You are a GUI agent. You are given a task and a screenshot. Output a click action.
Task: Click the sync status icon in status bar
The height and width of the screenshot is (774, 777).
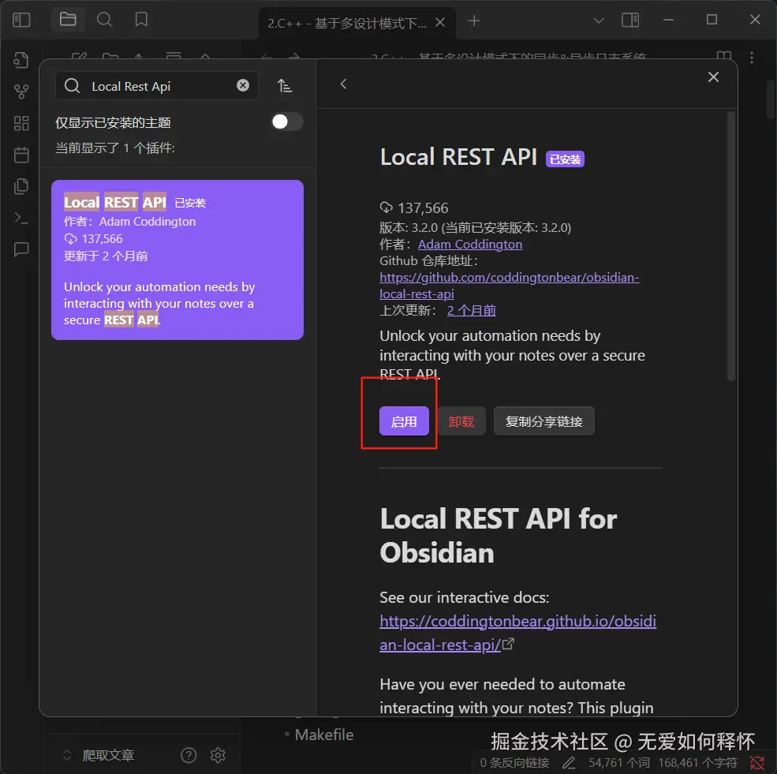point(757,763)
